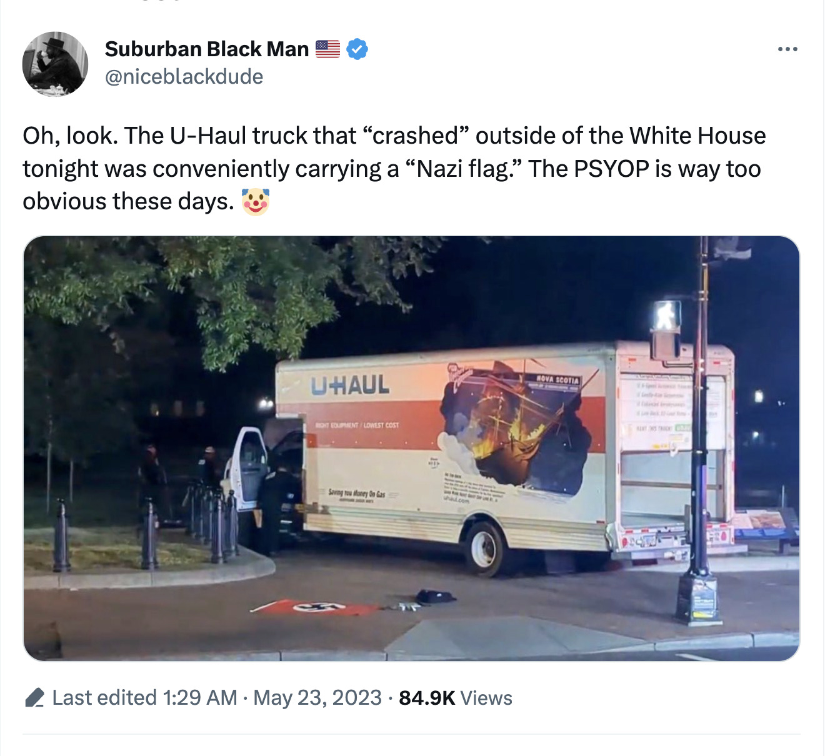Click the clown face emoji in tweet

[x=255, y=202]
